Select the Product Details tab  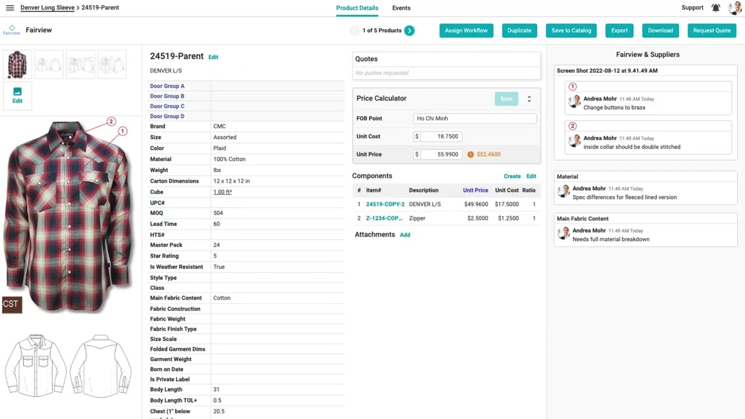[x=357, y=8]
